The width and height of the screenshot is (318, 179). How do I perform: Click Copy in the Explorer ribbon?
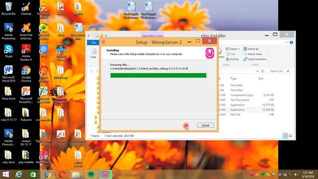pyautogui.click(x=93, y=53)
